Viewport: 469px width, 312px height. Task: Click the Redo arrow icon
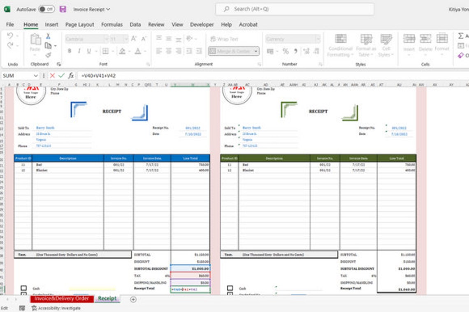[10, 45]
